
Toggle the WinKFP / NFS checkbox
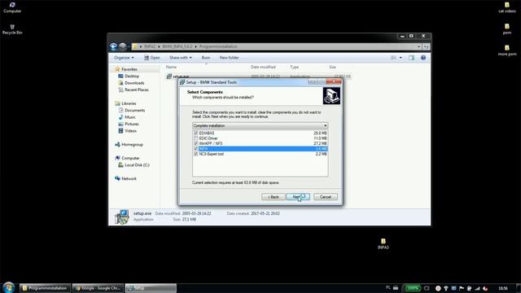click(x=196, y=143)
